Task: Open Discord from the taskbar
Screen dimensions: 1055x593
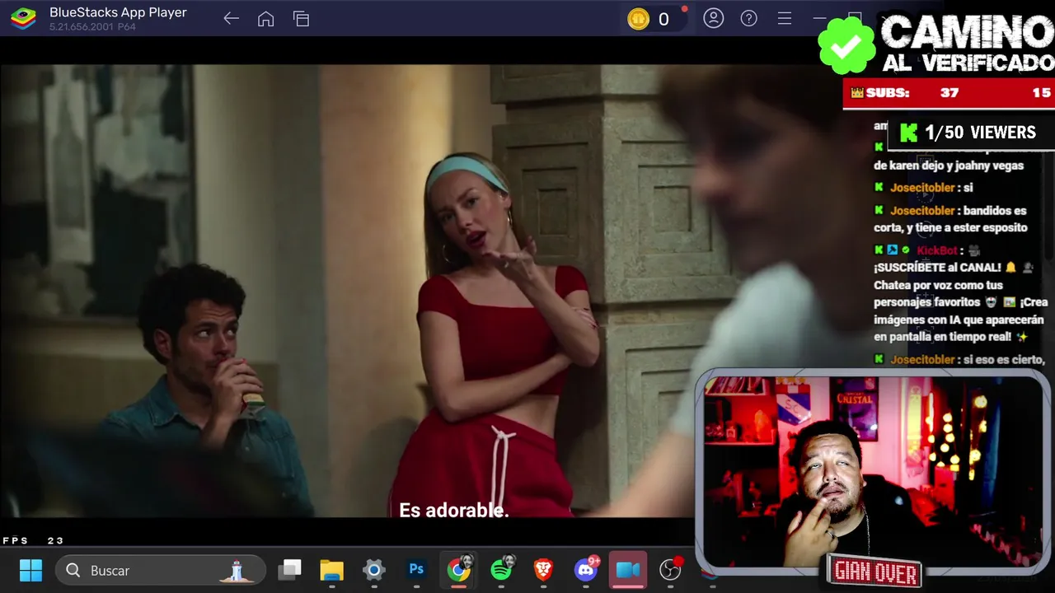Action: tap(587, 569)
